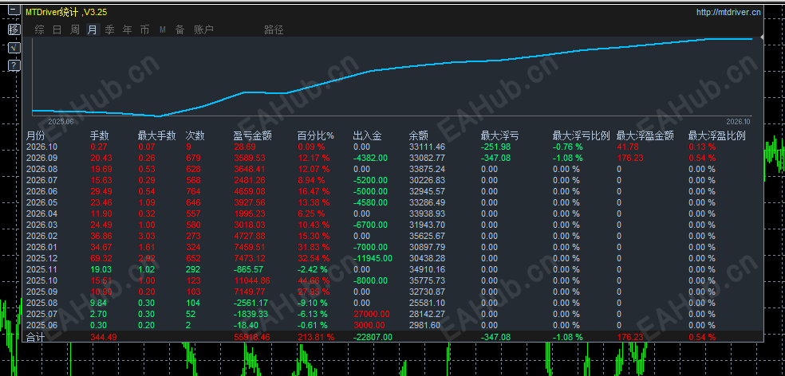Click the 盈亏金额 column header
Screen dimensions: 785x376
coord(252,135)
